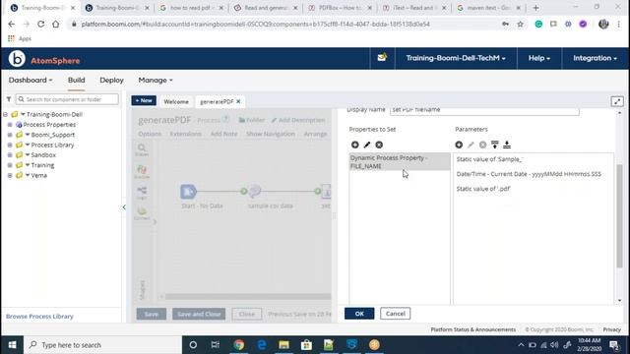Cancel the Set Properties dialog

point(396,314)
